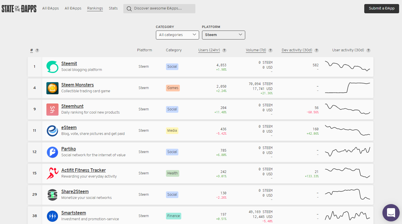Show help for Volume (7d) column
The width and height of the screenshot is (402, 224).
(271, 50)
